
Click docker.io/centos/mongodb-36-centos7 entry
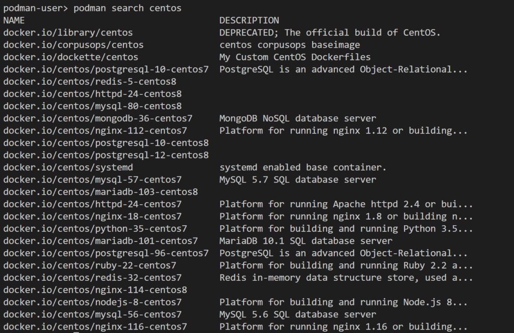point(98,118)
